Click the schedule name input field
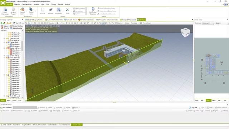Viewport: 229px width, 129px height. tap(25, 107)
